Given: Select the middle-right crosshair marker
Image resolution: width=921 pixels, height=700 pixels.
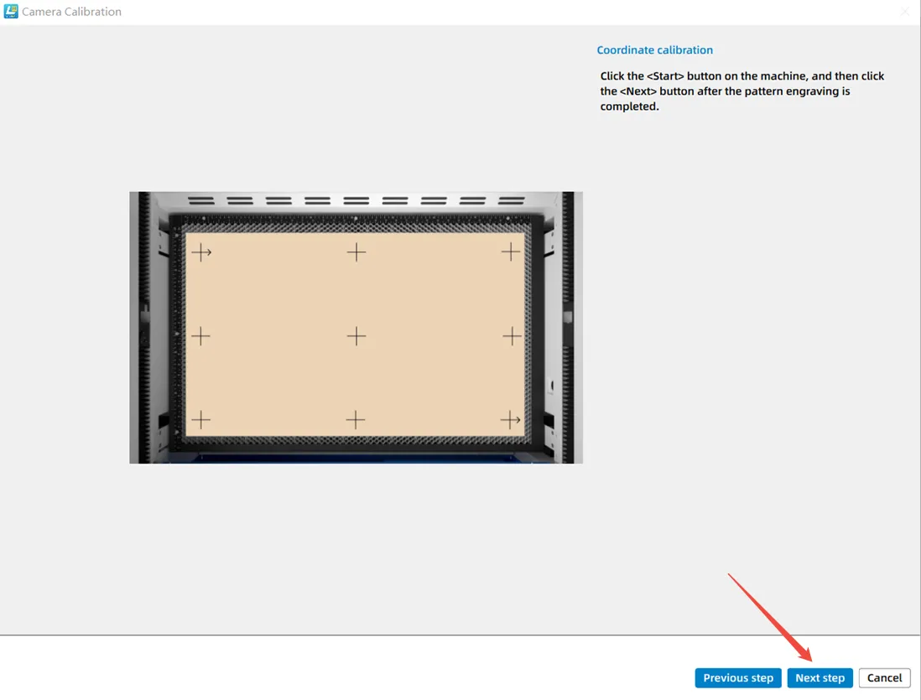Looking at the screenshot, I should tap(512, 336).
